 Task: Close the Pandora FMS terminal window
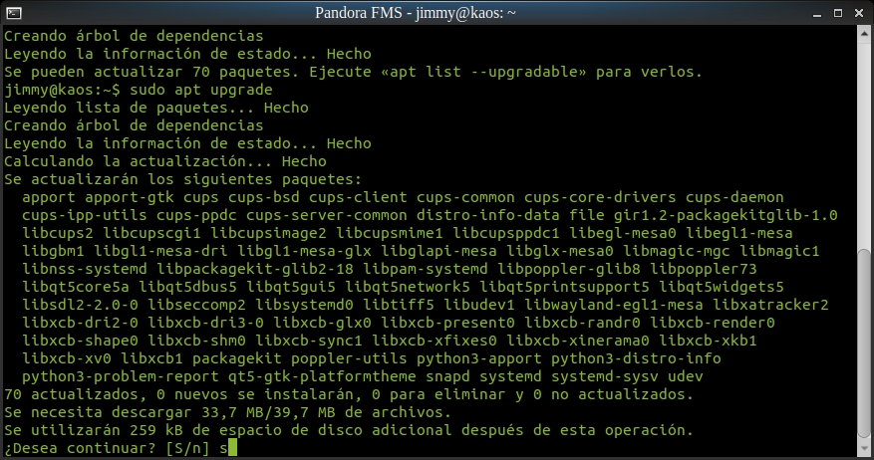tap(859, 12)
